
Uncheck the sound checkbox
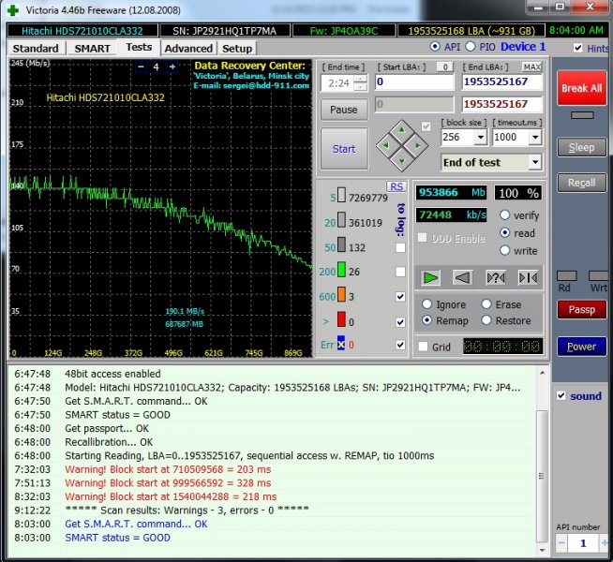click(x=561, y=396)
